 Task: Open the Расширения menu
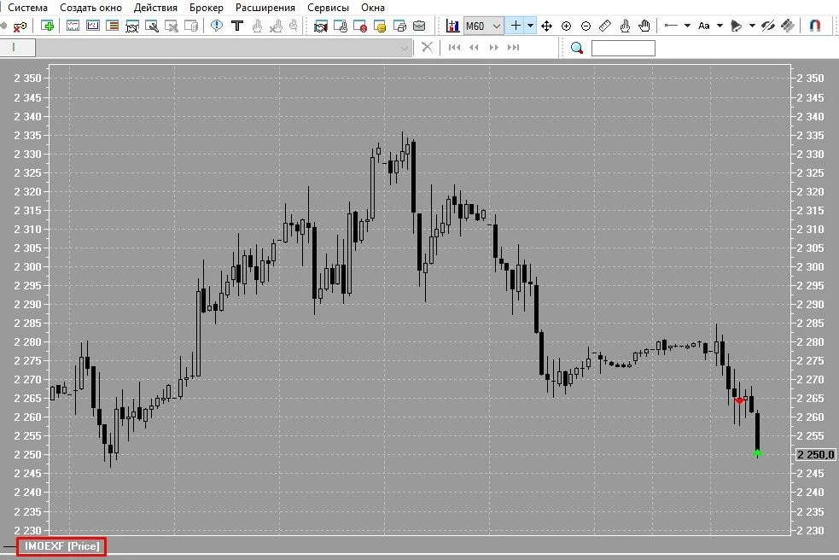(265, 8)
